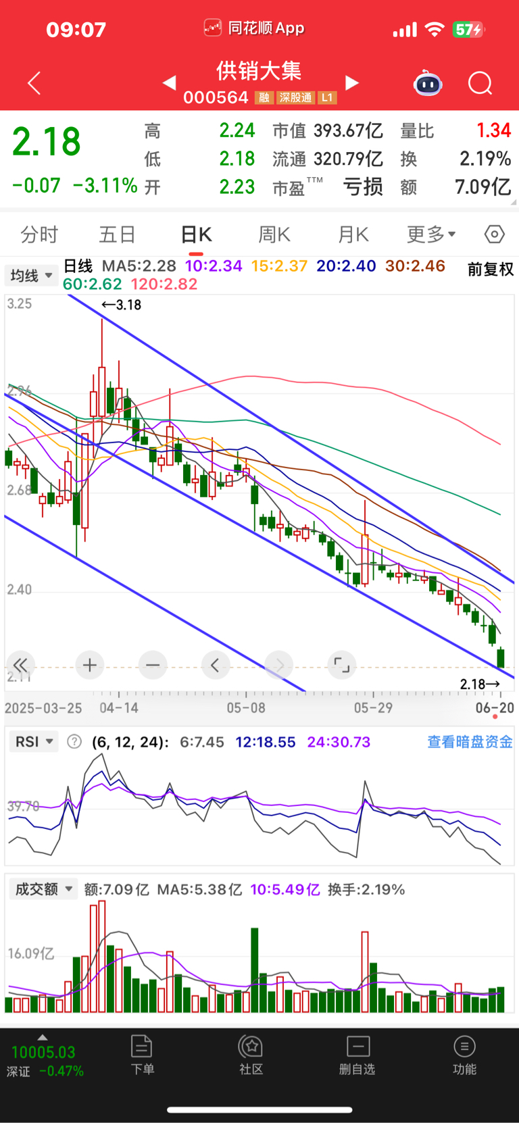Switch to 月K tab
This screenshot has height=1123, width=519.
tap(353, 234)
